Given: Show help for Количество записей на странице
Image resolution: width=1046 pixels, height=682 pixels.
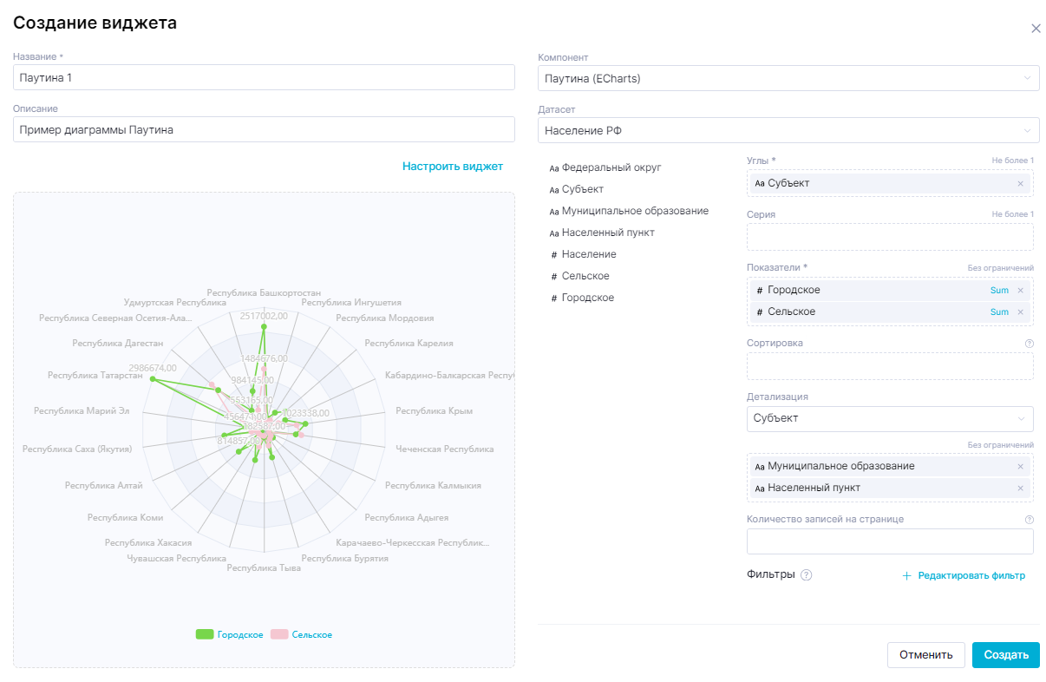Looking at the screenshot, I should (1029, 520).
